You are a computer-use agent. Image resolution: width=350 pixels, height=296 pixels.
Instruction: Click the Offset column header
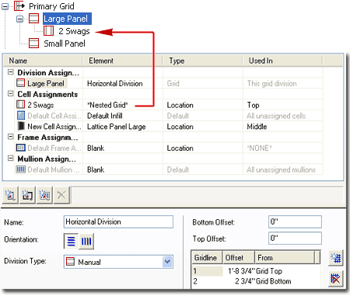coord(239,258)
